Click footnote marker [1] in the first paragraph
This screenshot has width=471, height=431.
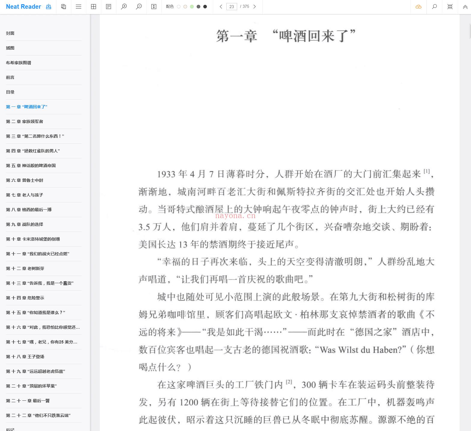click(427, 171)
